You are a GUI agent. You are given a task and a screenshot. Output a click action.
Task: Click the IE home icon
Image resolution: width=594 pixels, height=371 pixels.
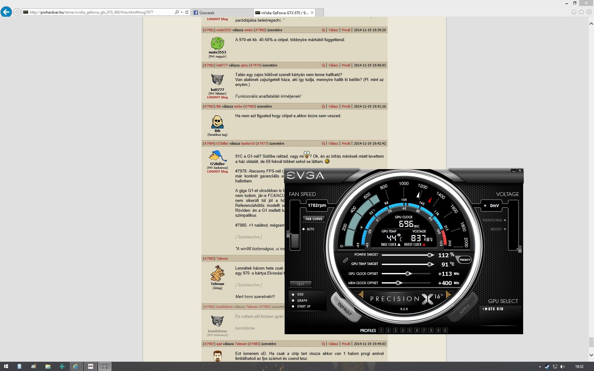pyautogui.click(x=574, y=12)
